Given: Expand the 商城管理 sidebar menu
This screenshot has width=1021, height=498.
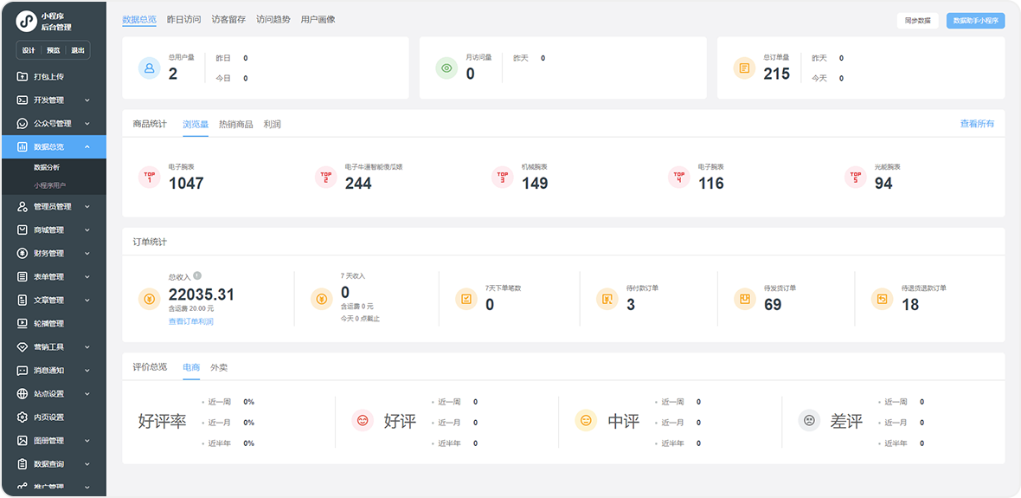Looking at the screenshot, I should (87, 230).
